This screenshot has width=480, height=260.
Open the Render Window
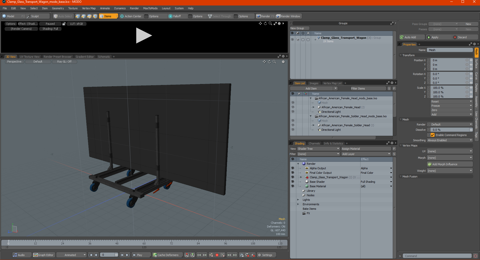click(x=288, y=16)
